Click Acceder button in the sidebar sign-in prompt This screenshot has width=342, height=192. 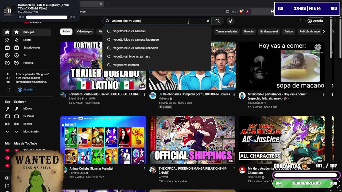click(26, 90)
